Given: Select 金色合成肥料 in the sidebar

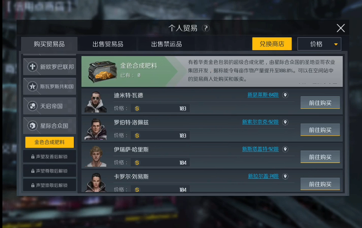Looking at the screenshot, I should (50, 142).
